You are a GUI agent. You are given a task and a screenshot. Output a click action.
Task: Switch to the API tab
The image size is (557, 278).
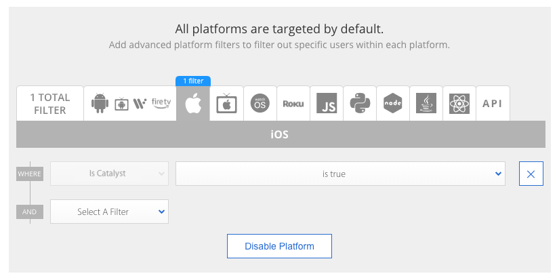(x=493, y=104)
